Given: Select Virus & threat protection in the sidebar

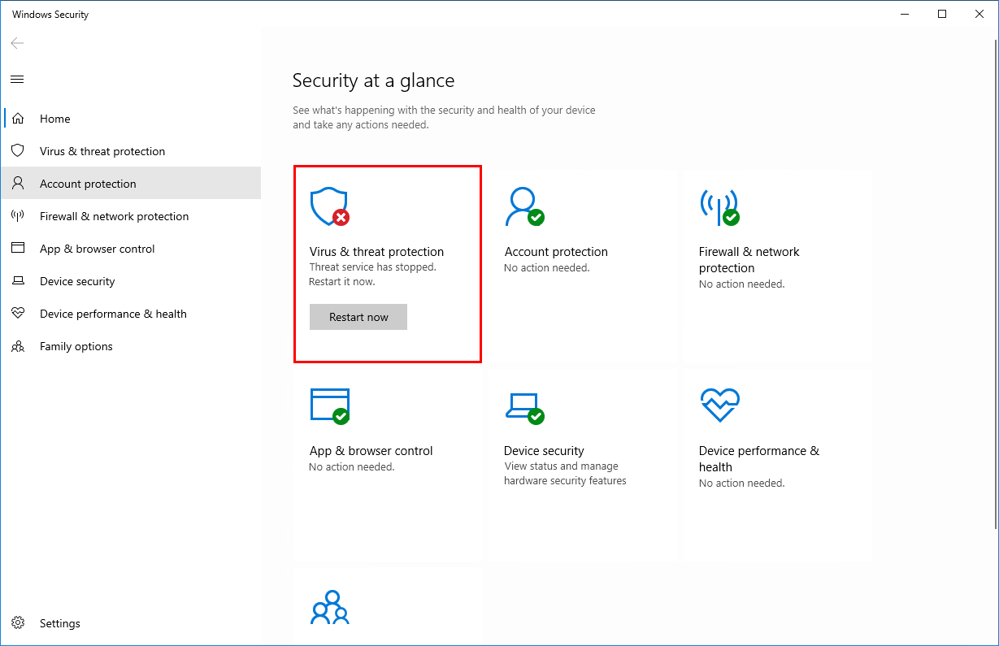Looking at the screenshot, I should coord(102,150).
